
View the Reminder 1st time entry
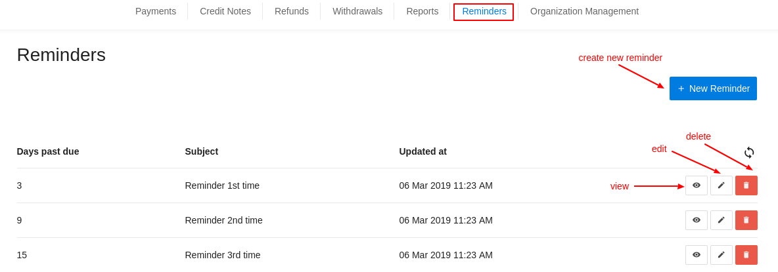(696, 185)
